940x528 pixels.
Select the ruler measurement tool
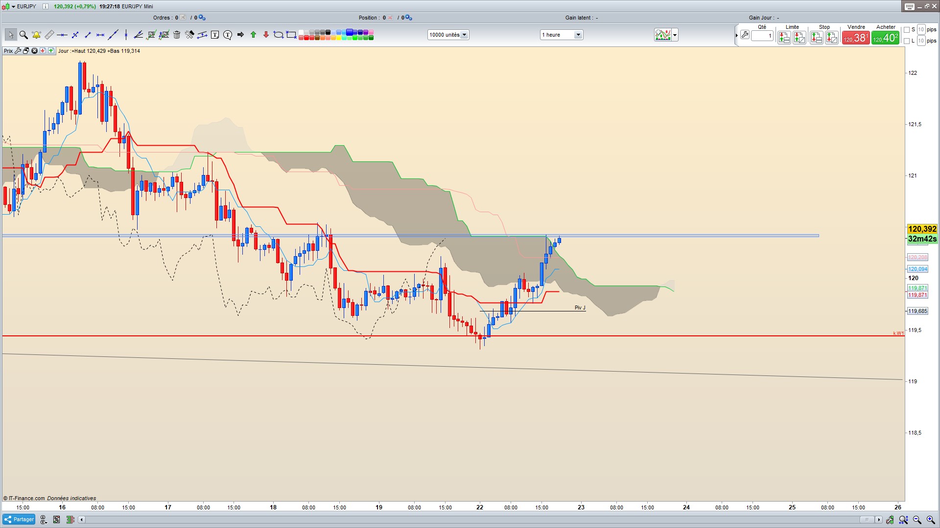(49, 35)
